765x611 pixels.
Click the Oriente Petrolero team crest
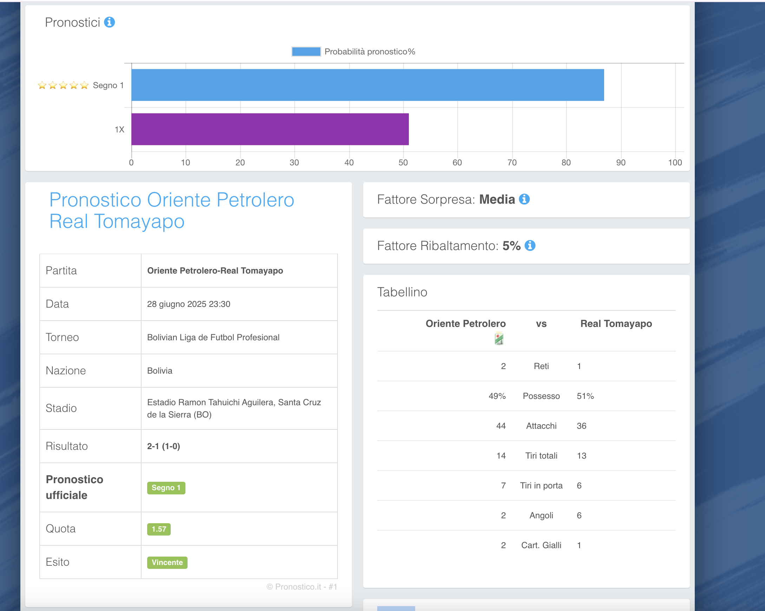(499, 339)
